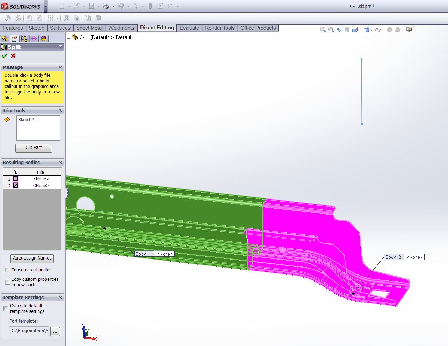Open the DisplayManager appearance tab icon

(44, 38)
